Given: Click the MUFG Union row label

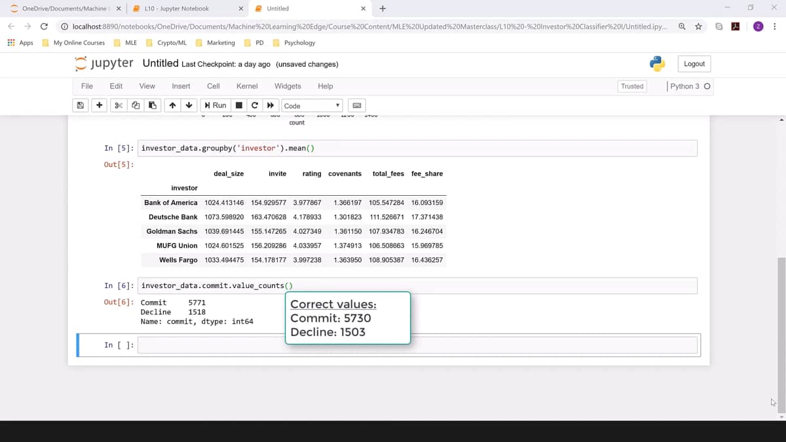Looking at the screenshot, I should pyautogui.click(x=177, y=246).
